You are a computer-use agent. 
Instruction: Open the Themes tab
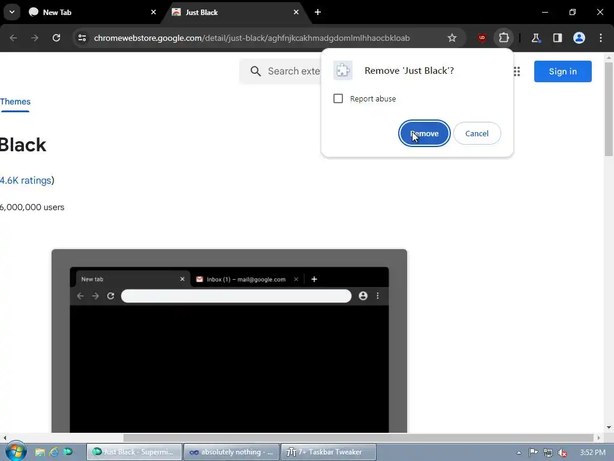(15, 102)
